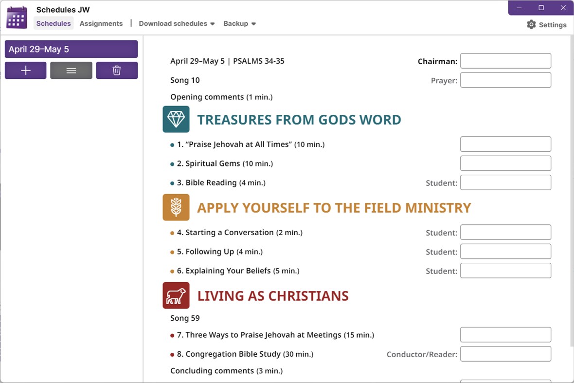Select the April 29–May 5 week
The width and height of the screenshot is (574, 383).
[71, 49]
